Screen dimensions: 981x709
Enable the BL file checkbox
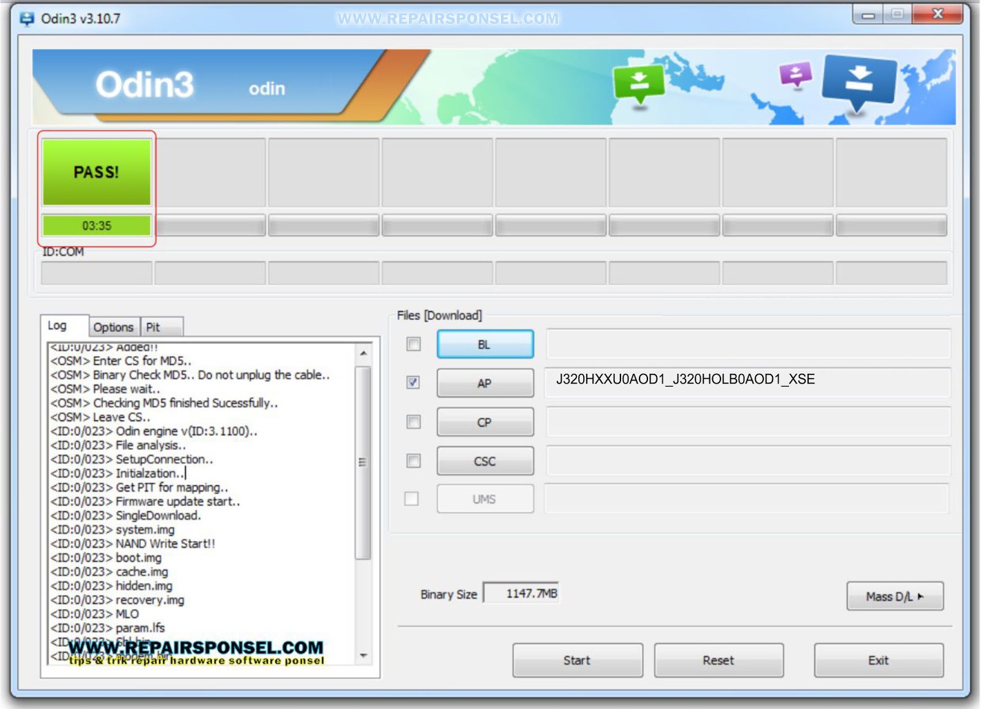click(414, 344)
